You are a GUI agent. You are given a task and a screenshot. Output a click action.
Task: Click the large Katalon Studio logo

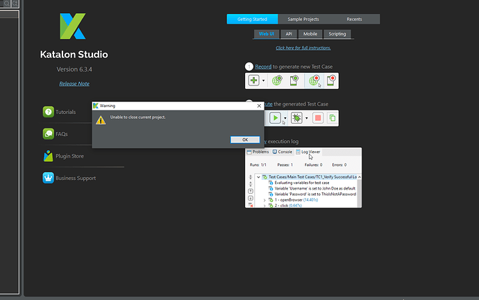pyautogui.click(x=73, y=26)
